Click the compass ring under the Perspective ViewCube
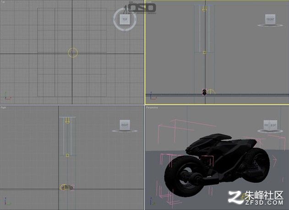The width and height of the screenshot is (289, 210). pos(270,131)
